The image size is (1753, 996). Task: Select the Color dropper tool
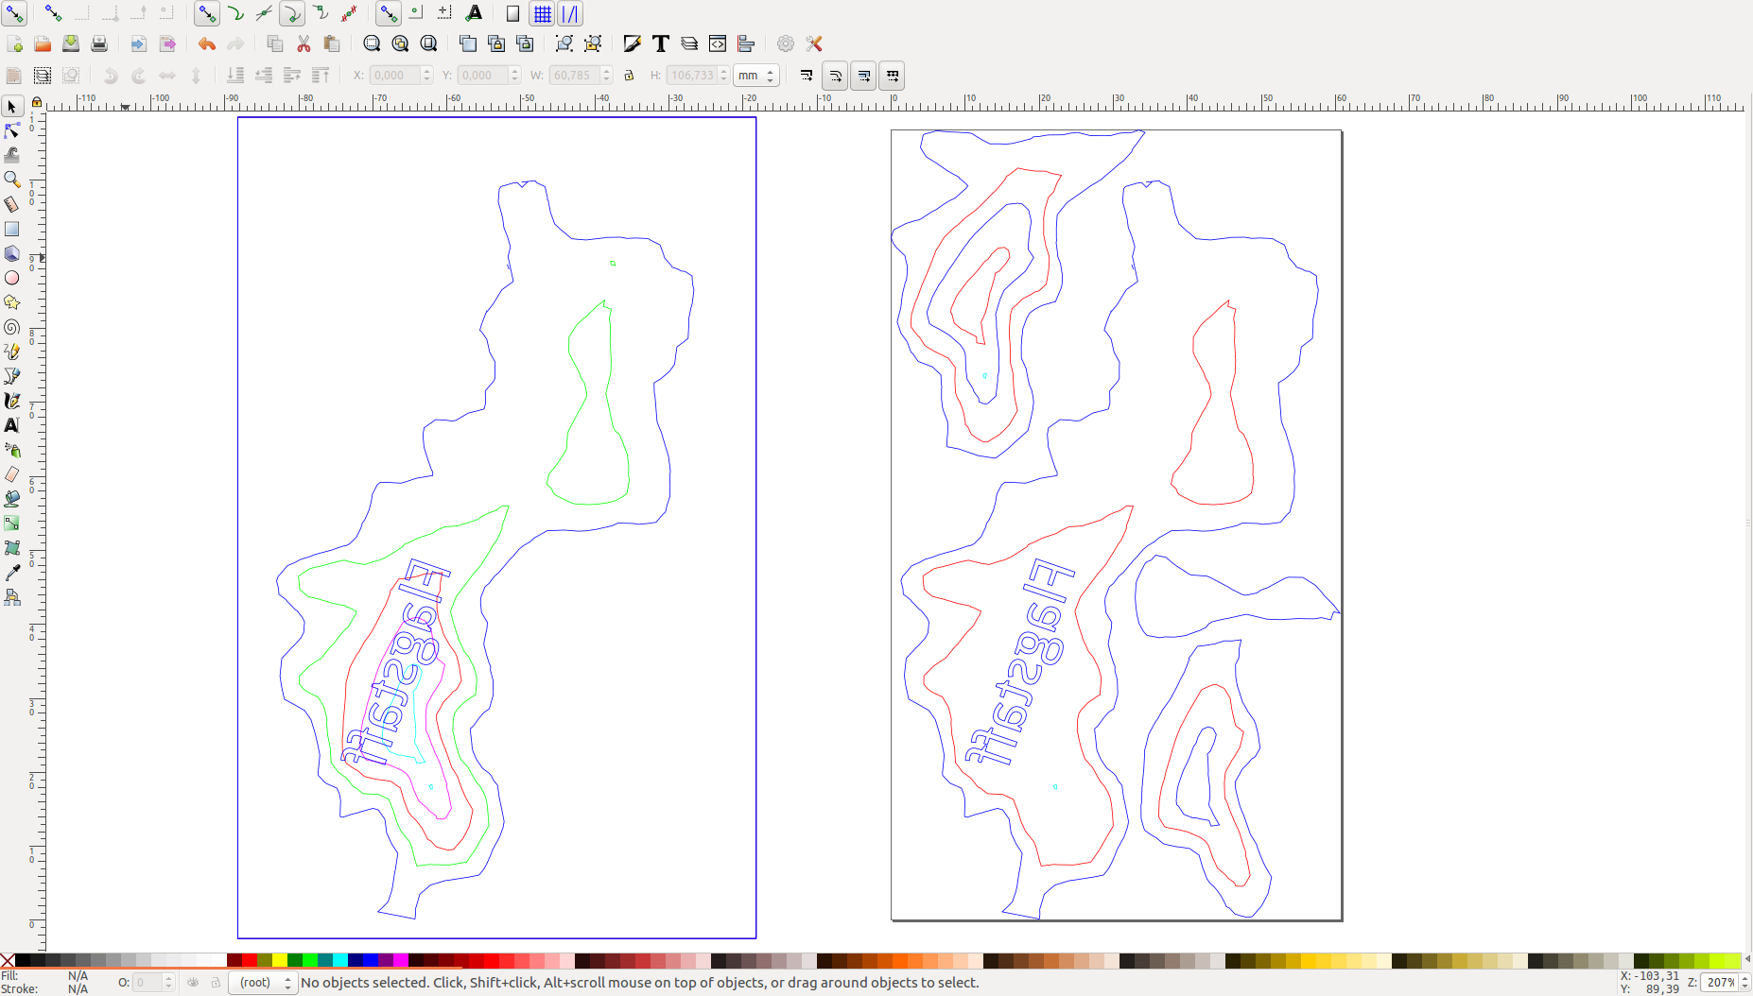coord(12,573)
